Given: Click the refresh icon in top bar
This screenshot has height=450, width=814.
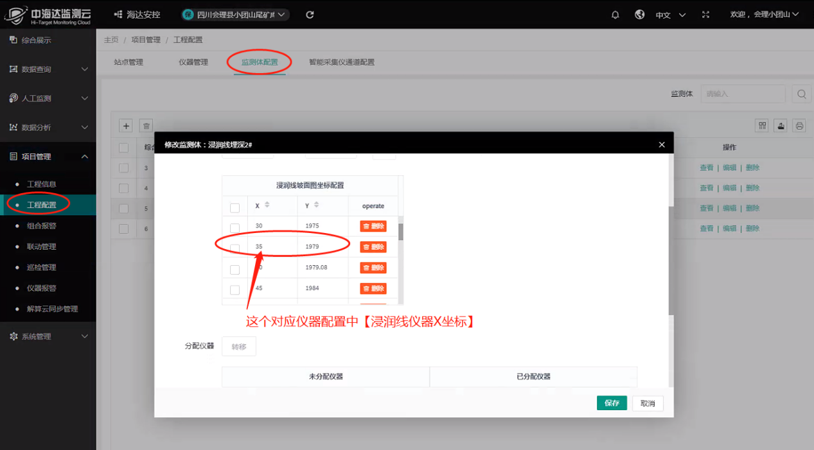Looking at the screenshot, I should (310, 15).
